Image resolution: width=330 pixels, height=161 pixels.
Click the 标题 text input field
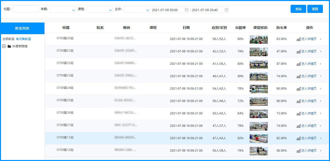pyautogui.click(x=26, y=9)
